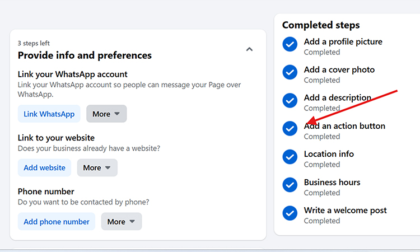Click the 'Provide info and preferences' title

pyautogui.click(x=85, y=55)
